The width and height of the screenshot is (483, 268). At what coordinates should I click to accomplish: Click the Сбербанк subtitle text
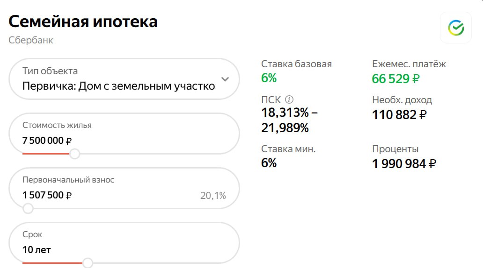[31, 40]
